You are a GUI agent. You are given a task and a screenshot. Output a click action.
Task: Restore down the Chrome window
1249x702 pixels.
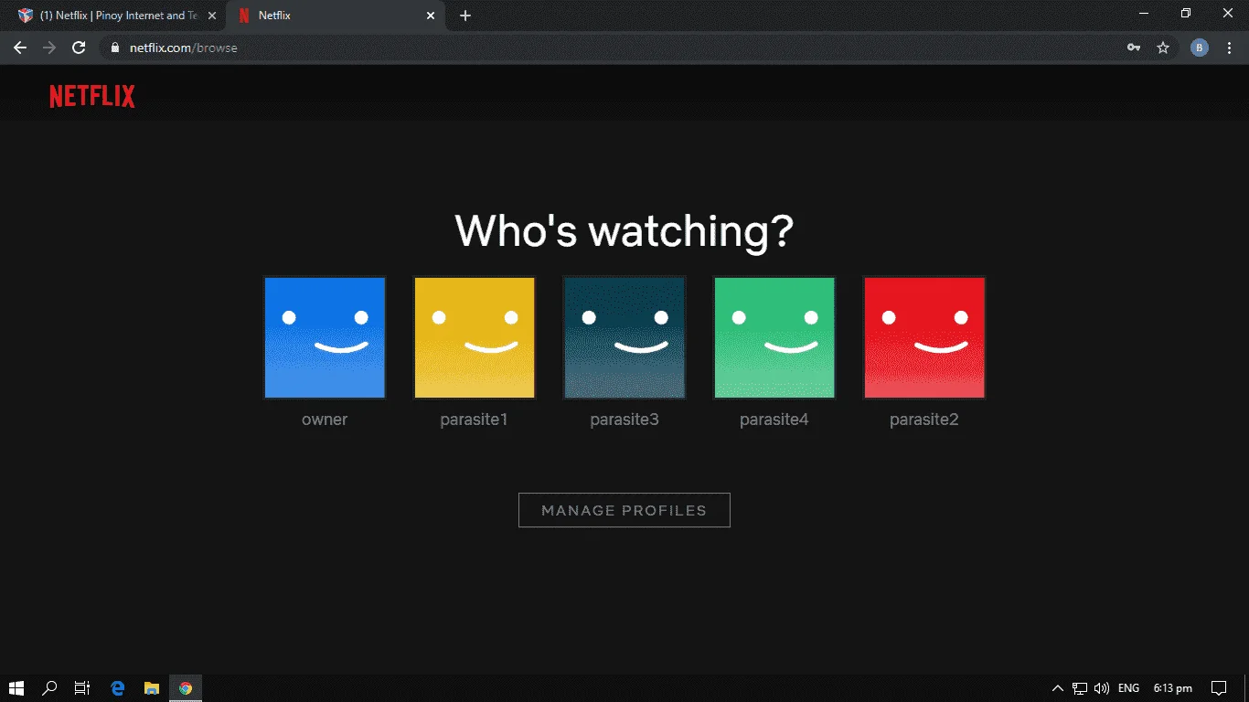(x=1186, y=14)
